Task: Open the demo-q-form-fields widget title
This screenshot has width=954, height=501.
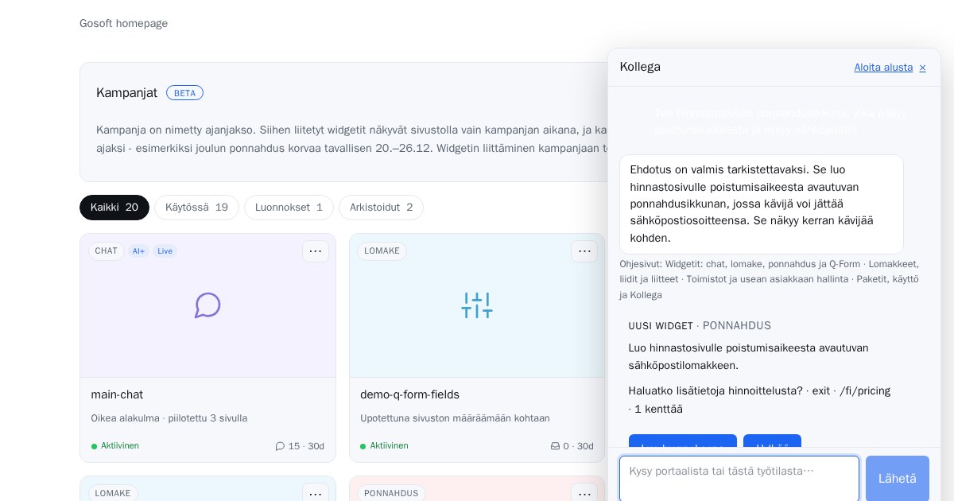Action: 409,394
